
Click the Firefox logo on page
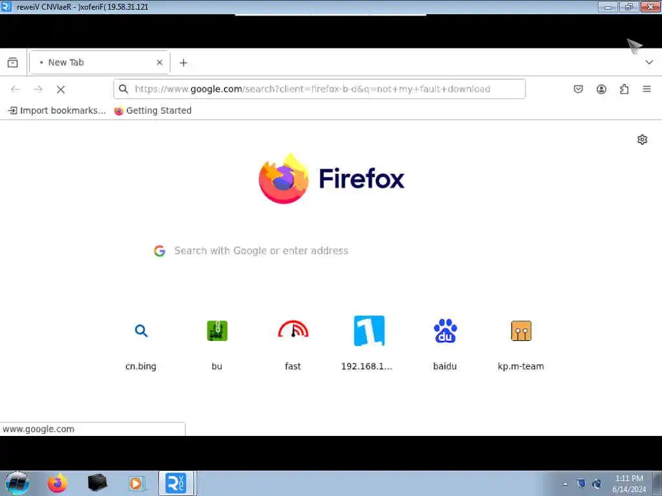tap(332, 179)
